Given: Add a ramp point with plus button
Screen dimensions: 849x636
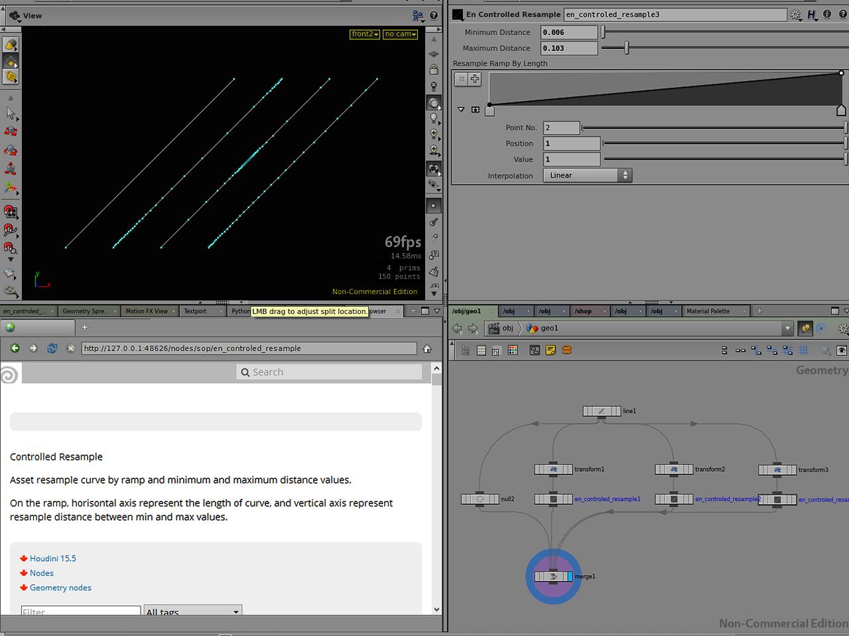Looking at the screenshot, I should click(475, 79).
